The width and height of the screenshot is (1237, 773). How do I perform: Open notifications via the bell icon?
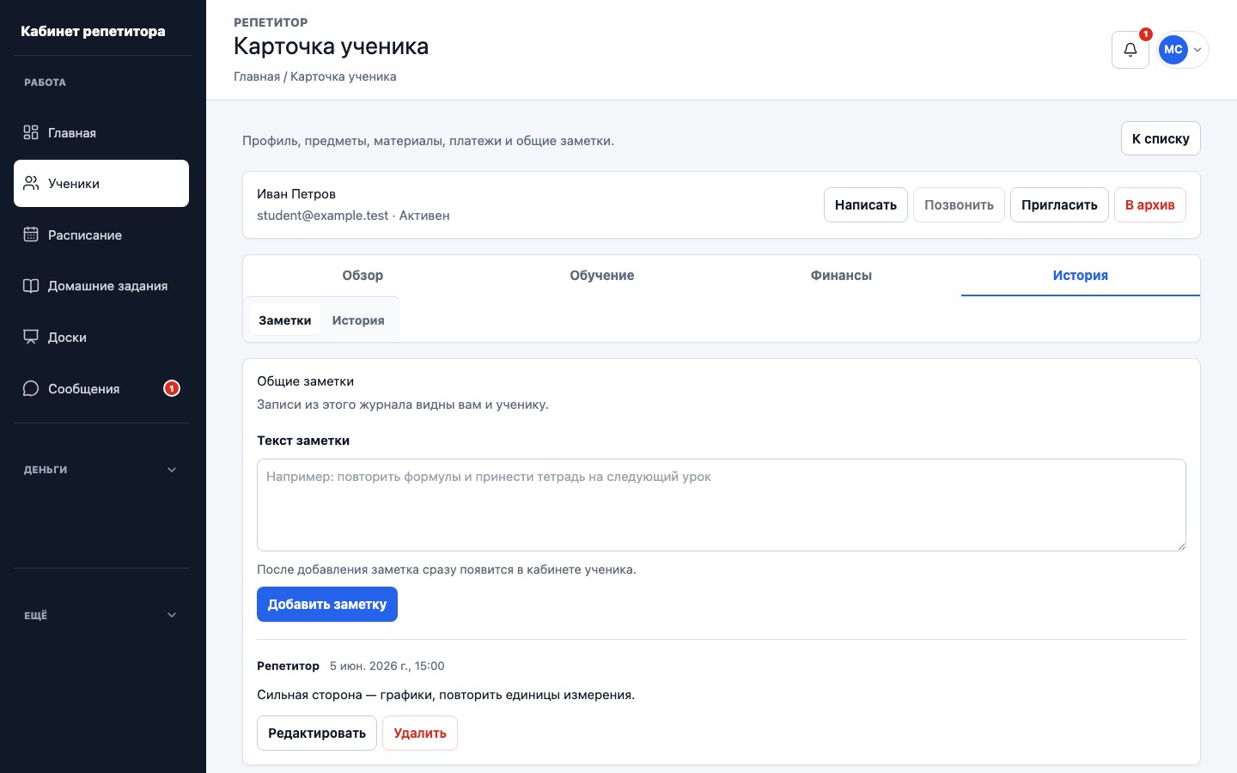click(x=1130, y=50)
